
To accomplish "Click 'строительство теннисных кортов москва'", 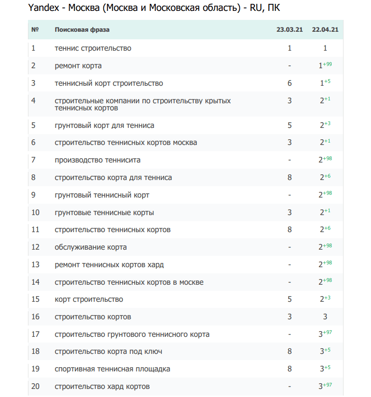I will 126,143.
